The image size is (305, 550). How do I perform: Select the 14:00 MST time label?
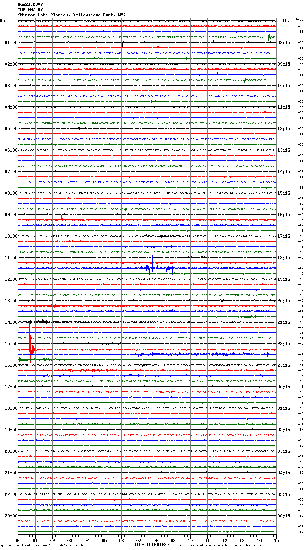coord(11,322)
